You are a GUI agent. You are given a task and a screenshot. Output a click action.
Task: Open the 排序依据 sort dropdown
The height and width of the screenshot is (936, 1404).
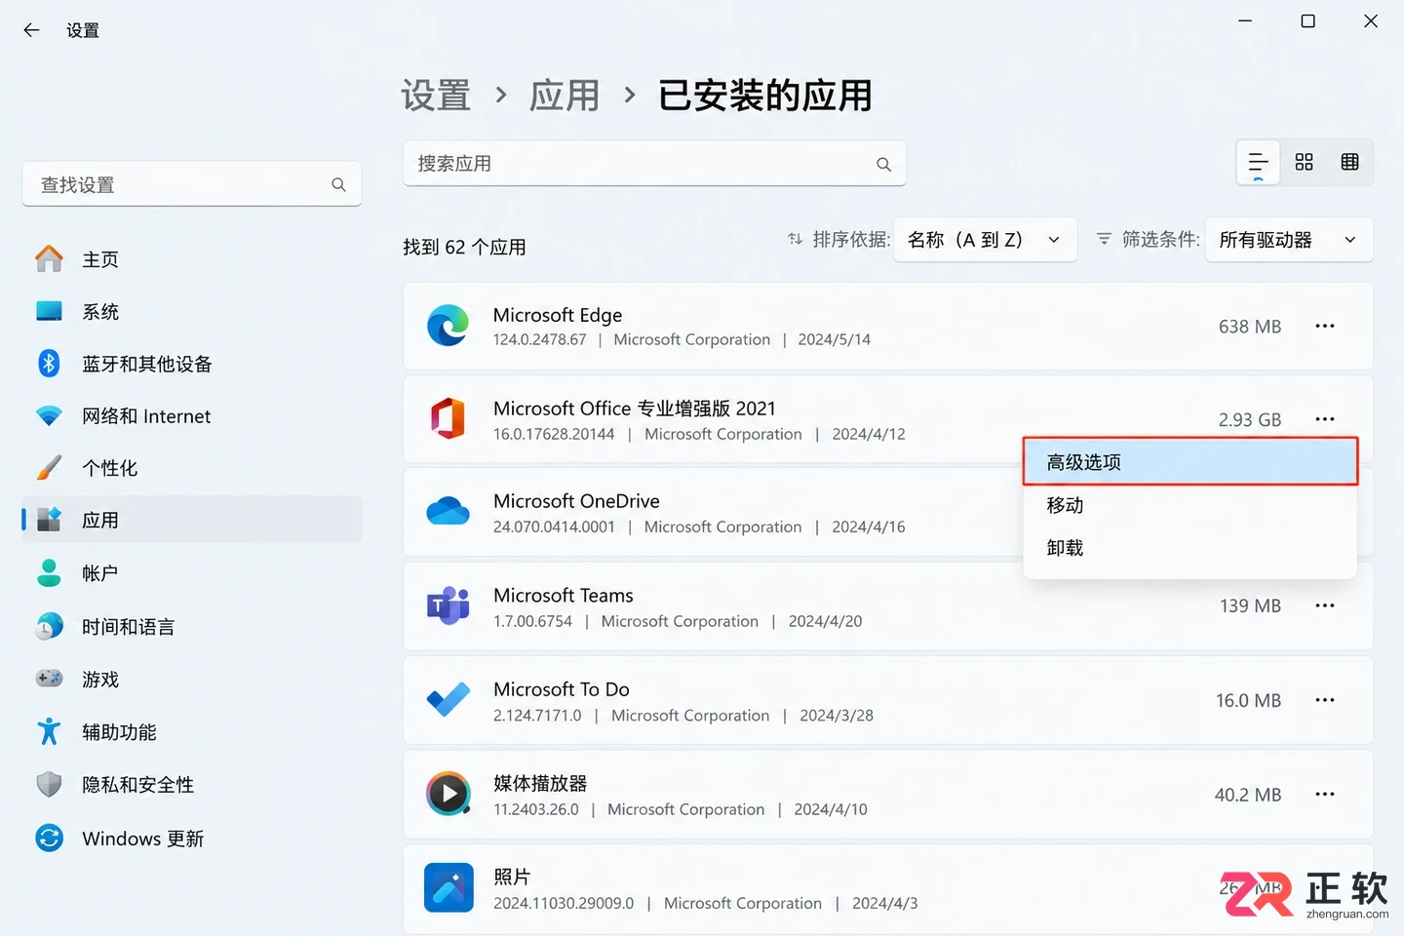(x=985, y=240)
